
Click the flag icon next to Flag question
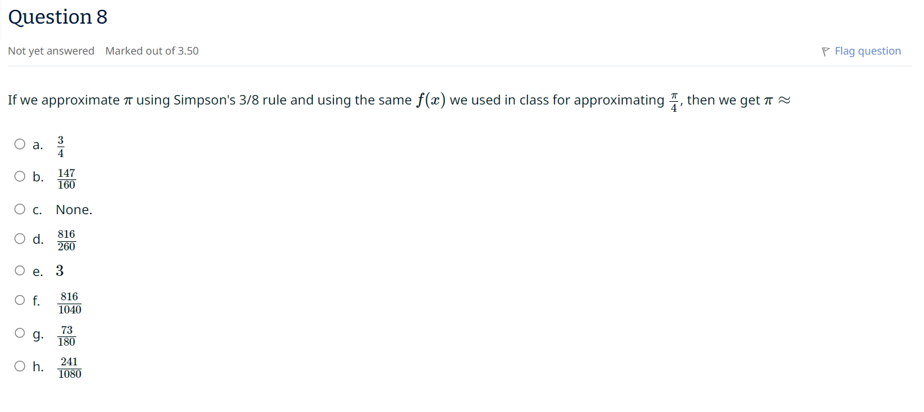point(825,51)
